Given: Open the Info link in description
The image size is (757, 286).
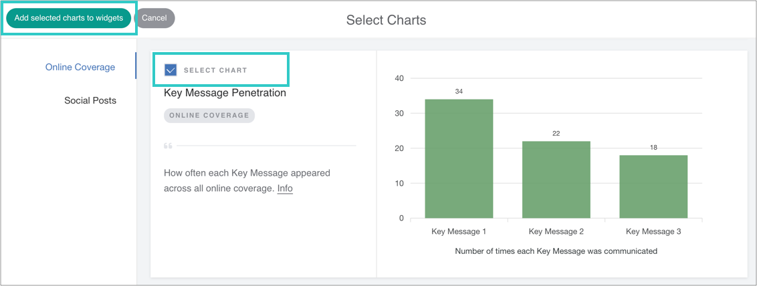Looking at the screenshot, I should (x=285, y=188).
